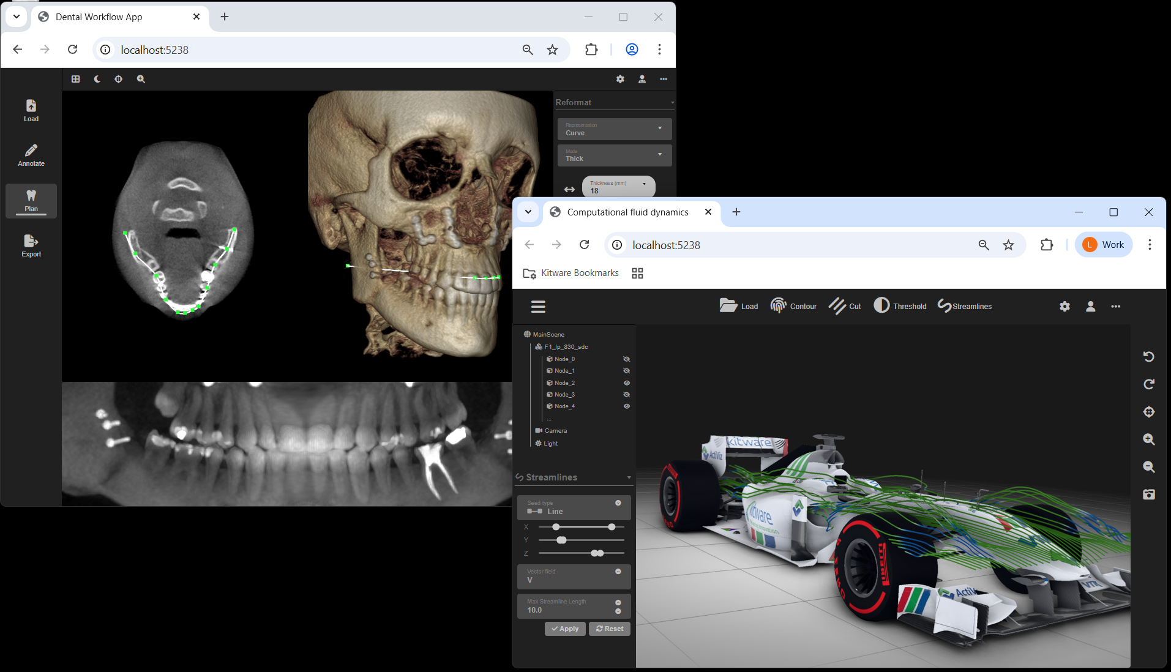Switch to Dental Workflow App tab

click(x=119, y=17)
